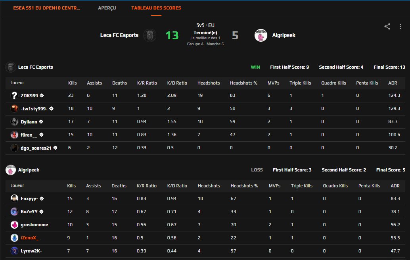410x260 pixels.
Task: Click verified badge next to dgo_soares21
Action: point(55,148)
